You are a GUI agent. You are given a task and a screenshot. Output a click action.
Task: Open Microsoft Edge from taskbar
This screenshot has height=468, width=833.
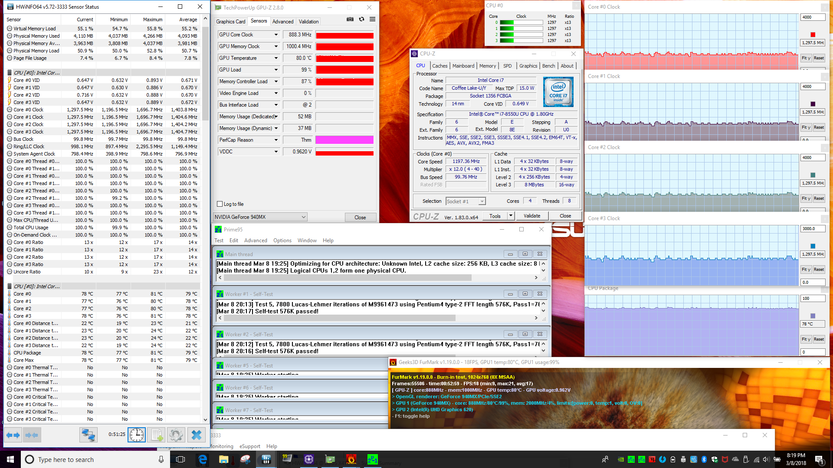click(203, 459)
